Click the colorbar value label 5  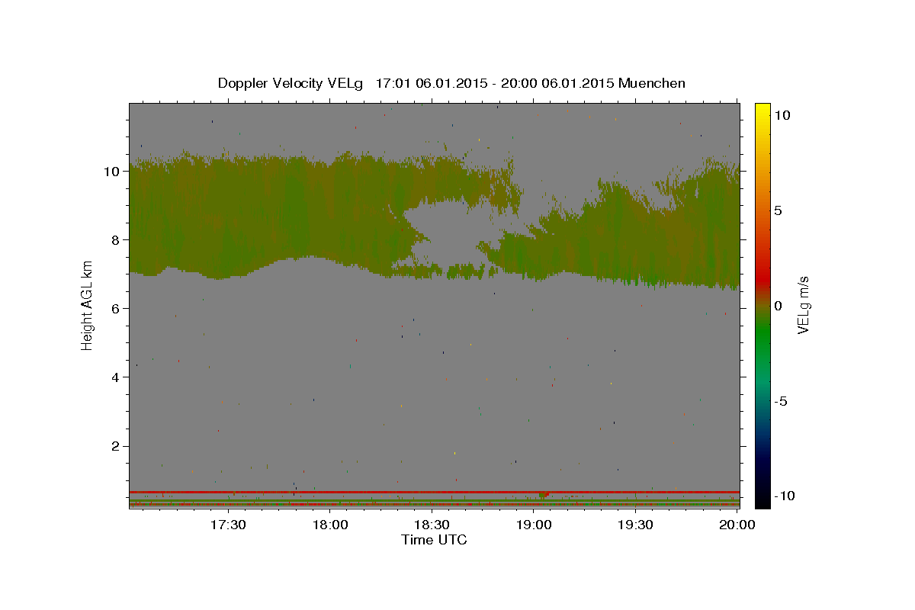[778, 210]
